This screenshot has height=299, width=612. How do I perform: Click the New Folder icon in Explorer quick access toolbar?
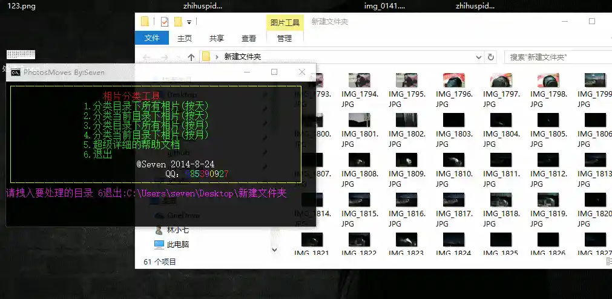point(178,22)
